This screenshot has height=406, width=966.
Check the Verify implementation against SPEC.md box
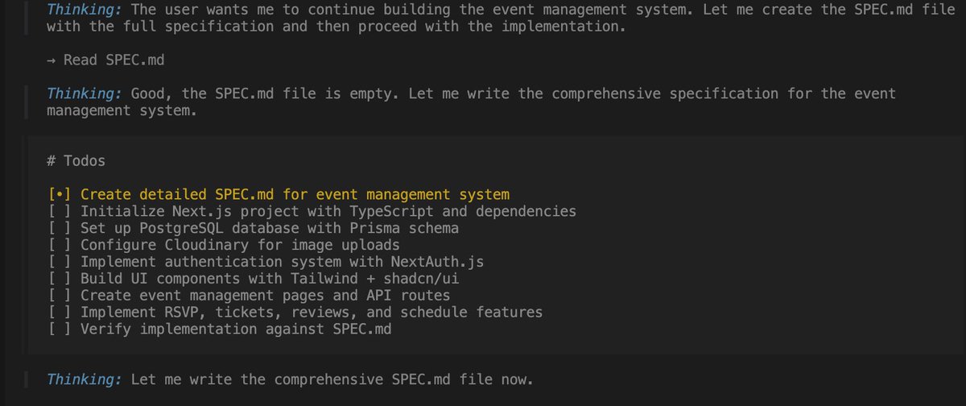[60, 329]
